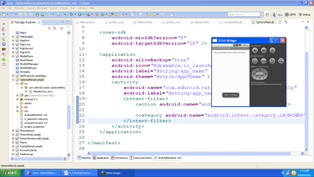Open the Android SDK Manager icon
This screenshot has width=314, height=177.
tap(37, 14)
